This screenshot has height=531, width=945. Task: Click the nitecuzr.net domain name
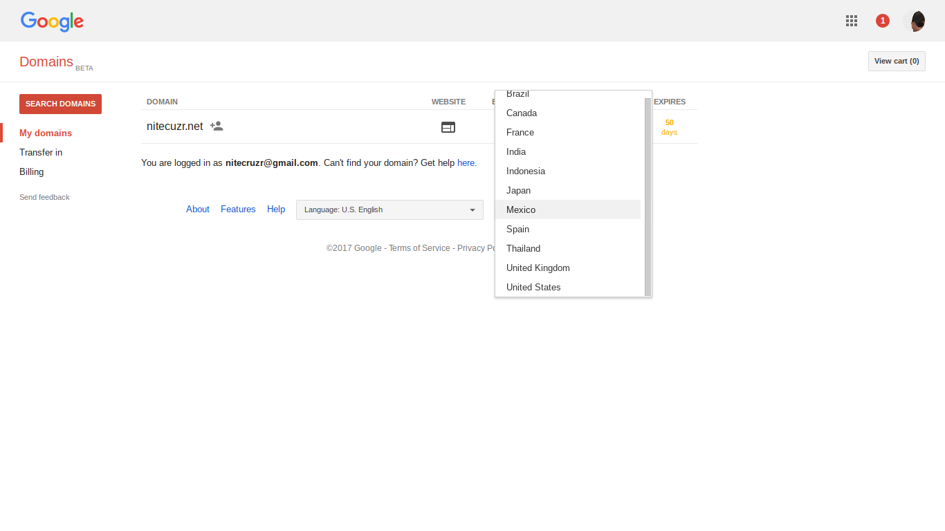(x=175, y=127)
